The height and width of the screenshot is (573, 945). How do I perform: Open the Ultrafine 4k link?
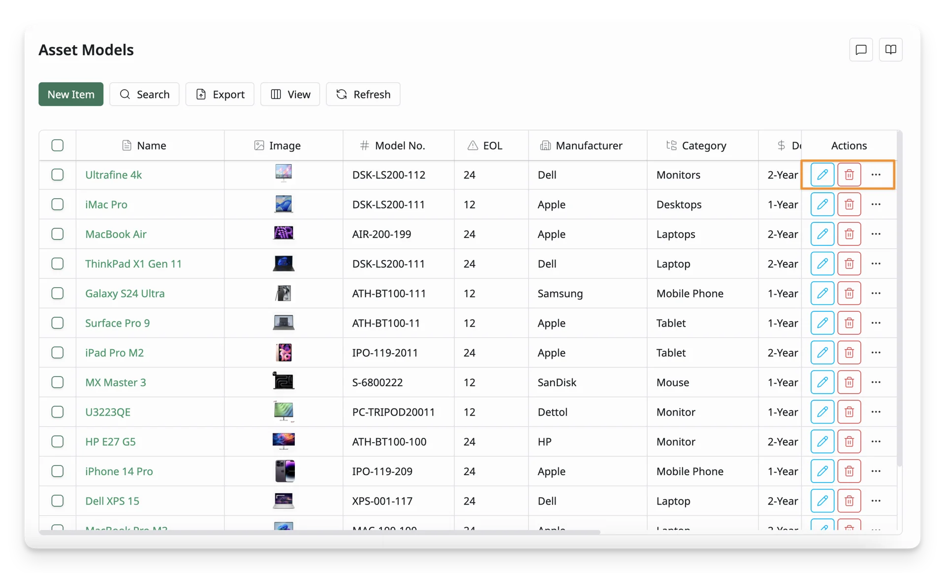113,175
